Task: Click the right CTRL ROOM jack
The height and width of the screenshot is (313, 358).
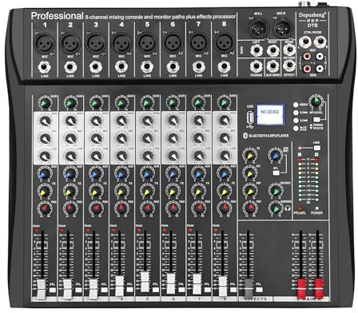Action: 320,42
